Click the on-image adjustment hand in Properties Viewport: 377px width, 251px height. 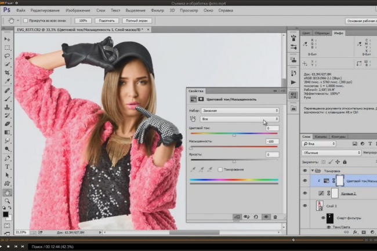click(x=193, y=119)
